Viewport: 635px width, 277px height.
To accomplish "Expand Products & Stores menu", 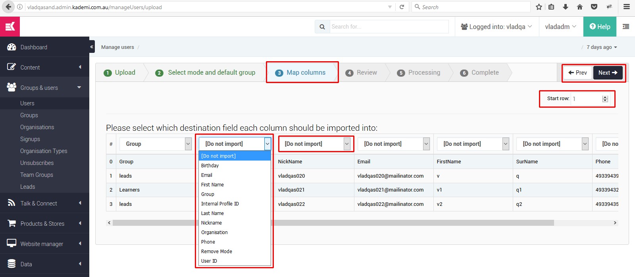I will [x=44, y=223].
